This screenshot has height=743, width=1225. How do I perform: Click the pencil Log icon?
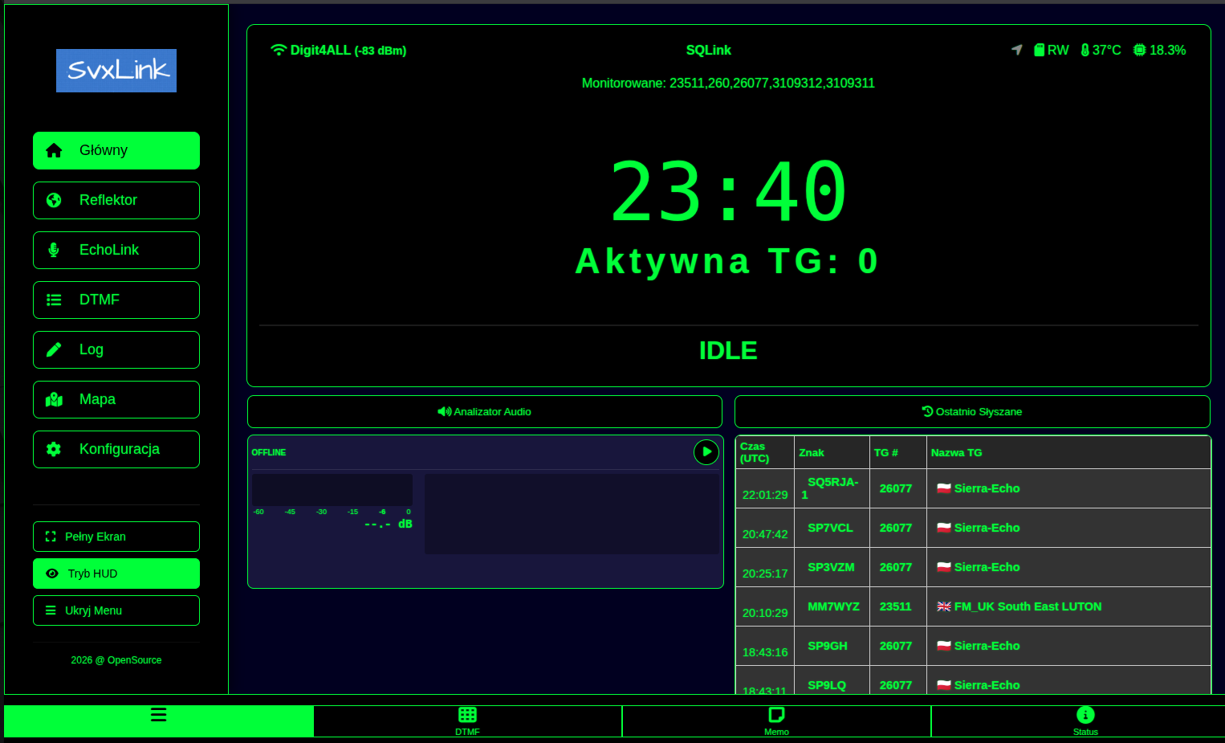pos(54,349)
